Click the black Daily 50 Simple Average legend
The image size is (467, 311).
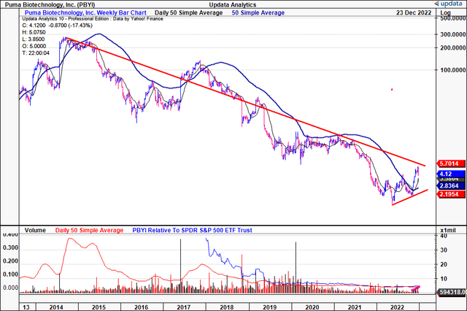click(189, 13)
